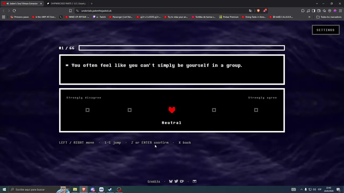Screen dimensions: 344x193
Task: Open the Is the UMP-45 Over... bookmark
Action: (x=44, y=17)
